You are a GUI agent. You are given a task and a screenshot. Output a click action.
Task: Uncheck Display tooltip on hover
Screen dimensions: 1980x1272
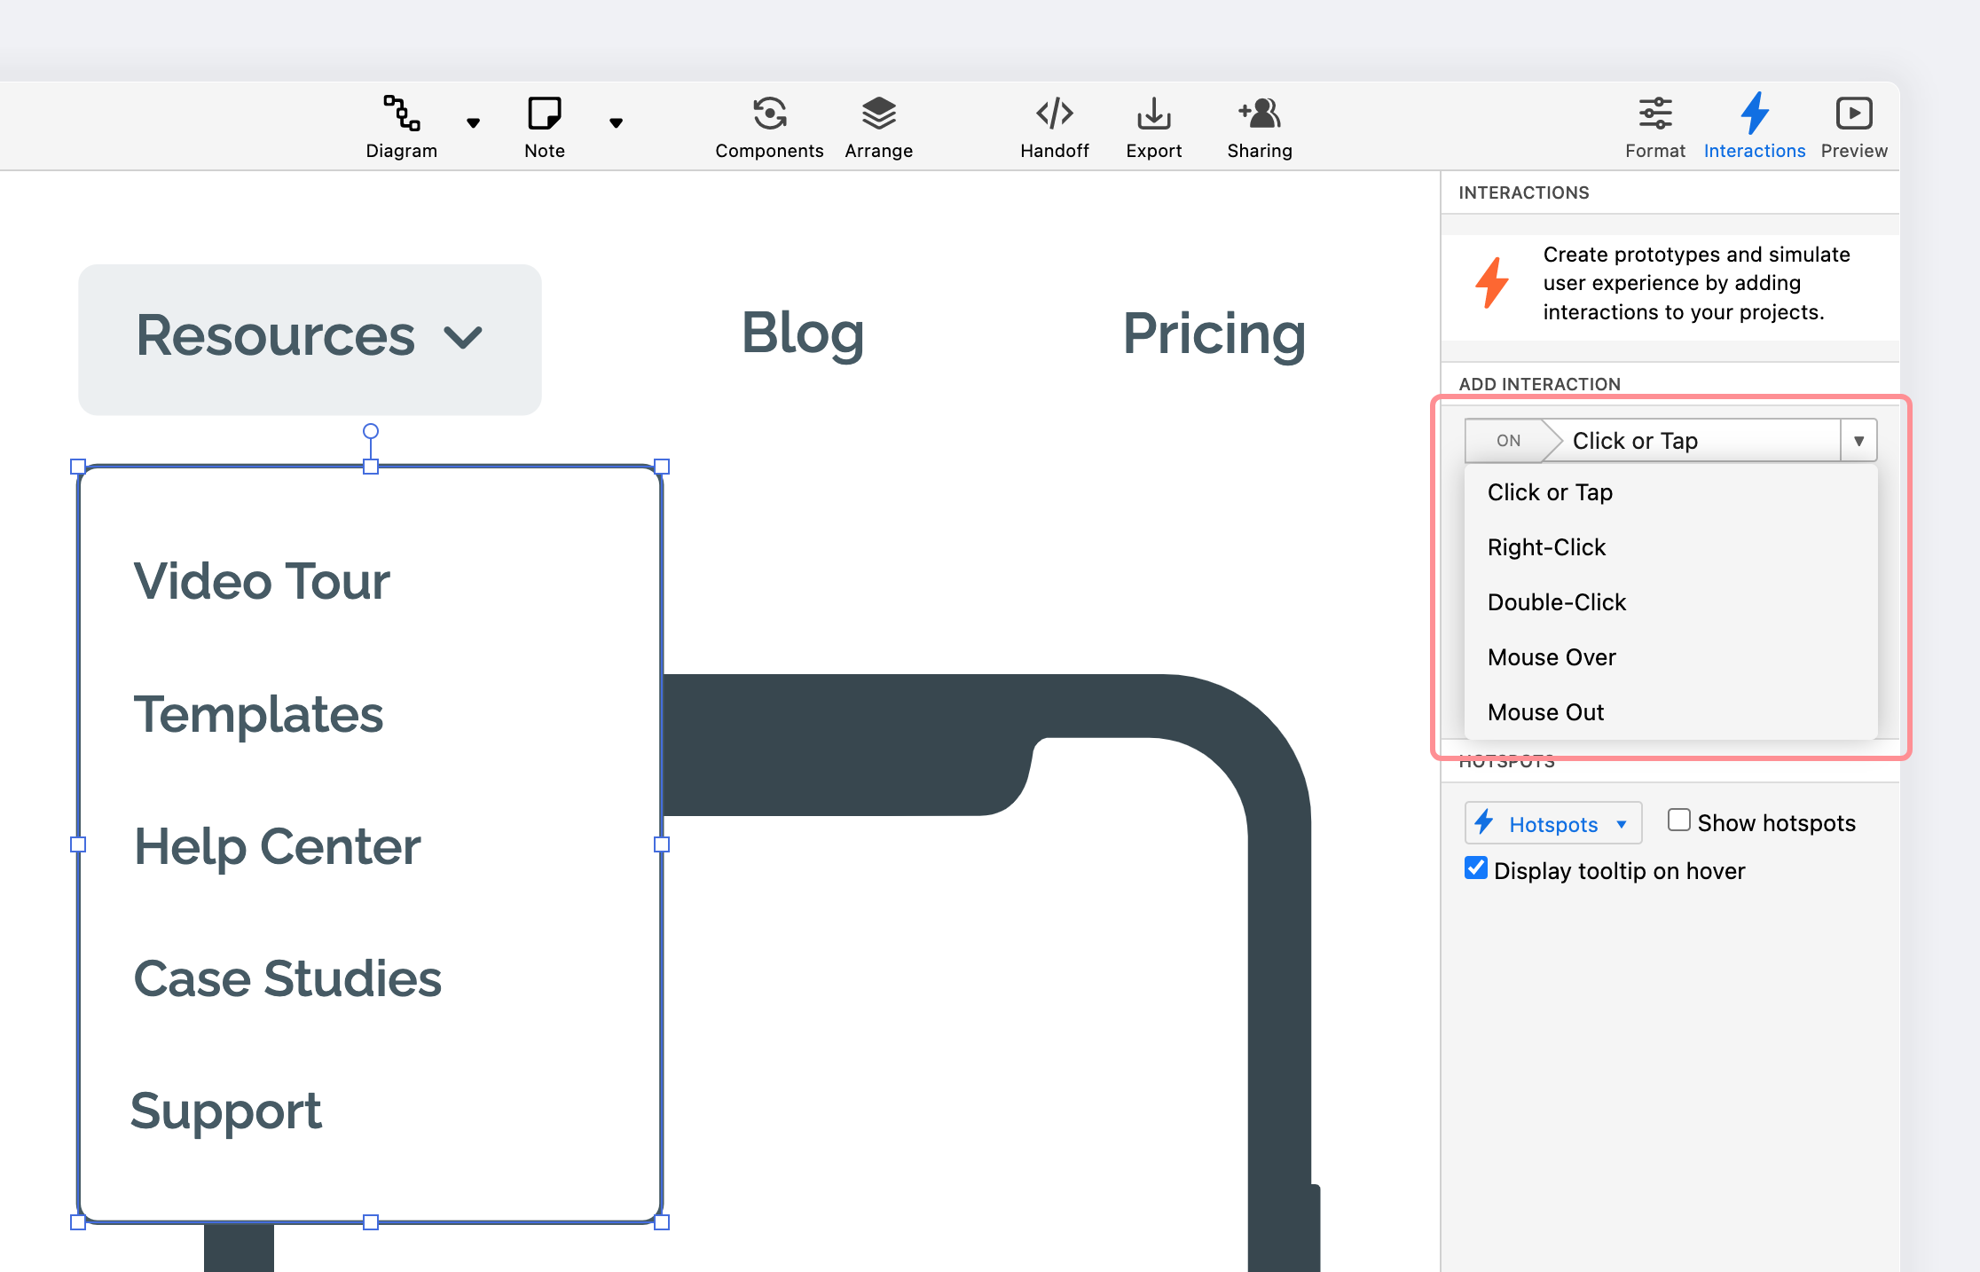[1476, 868]
